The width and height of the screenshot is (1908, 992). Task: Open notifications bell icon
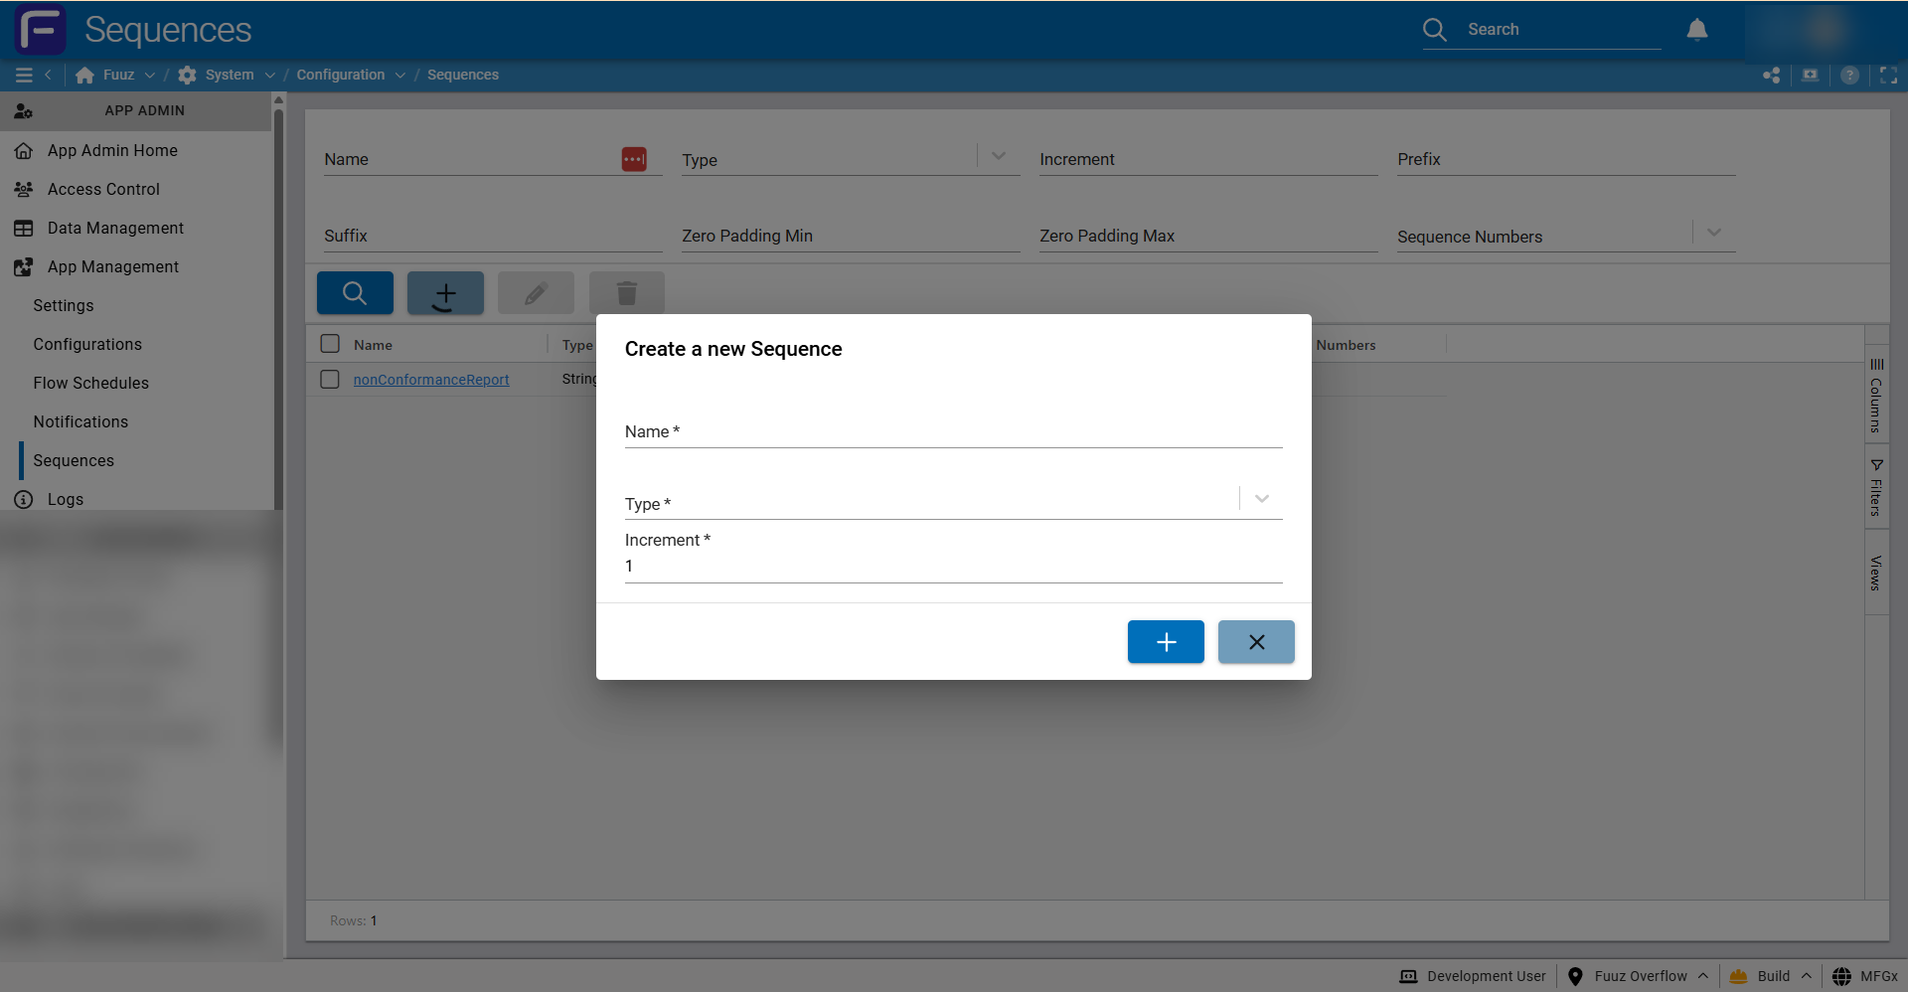point(1697,30)
